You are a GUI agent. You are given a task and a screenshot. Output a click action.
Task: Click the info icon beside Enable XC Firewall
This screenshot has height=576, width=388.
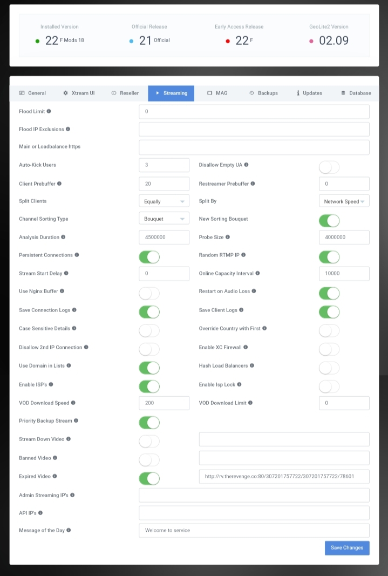click(x=246, y=347)
